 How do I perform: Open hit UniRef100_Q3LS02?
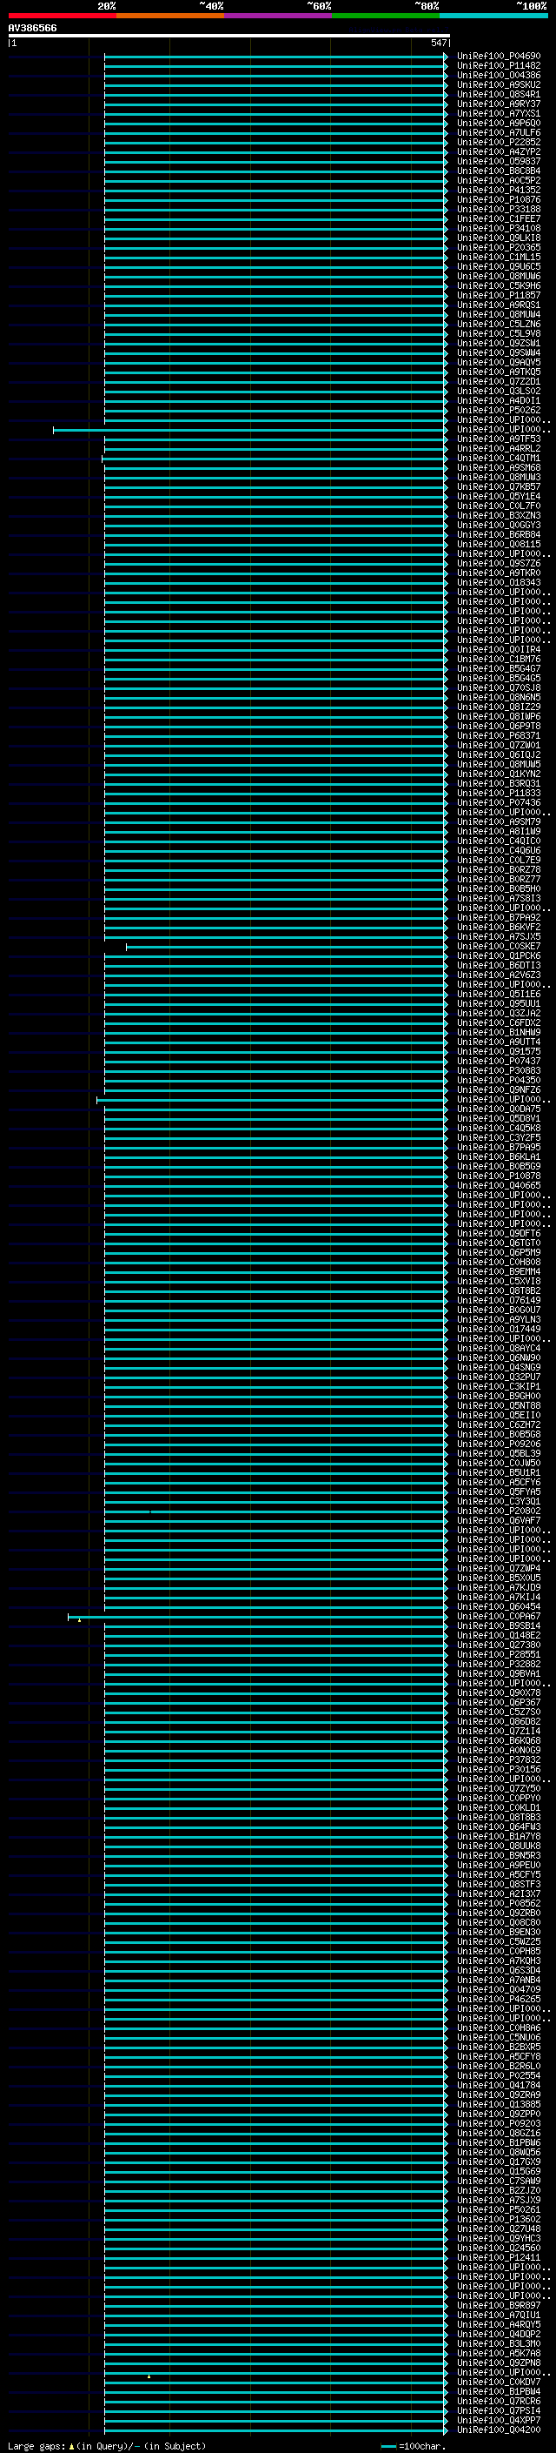[x=499, y=392]
